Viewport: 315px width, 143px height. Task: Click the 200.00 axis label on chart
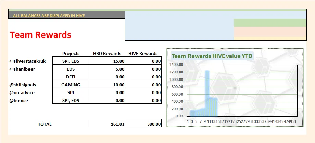(x=178, y=109)
